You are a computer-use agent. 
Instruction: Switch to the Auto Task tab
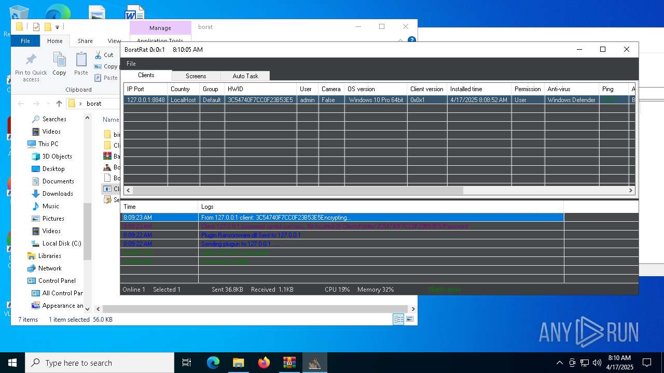(x=245, y=76)
